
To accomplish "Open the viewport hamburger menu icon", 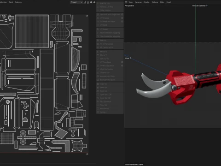I will (x=126, y=2).
